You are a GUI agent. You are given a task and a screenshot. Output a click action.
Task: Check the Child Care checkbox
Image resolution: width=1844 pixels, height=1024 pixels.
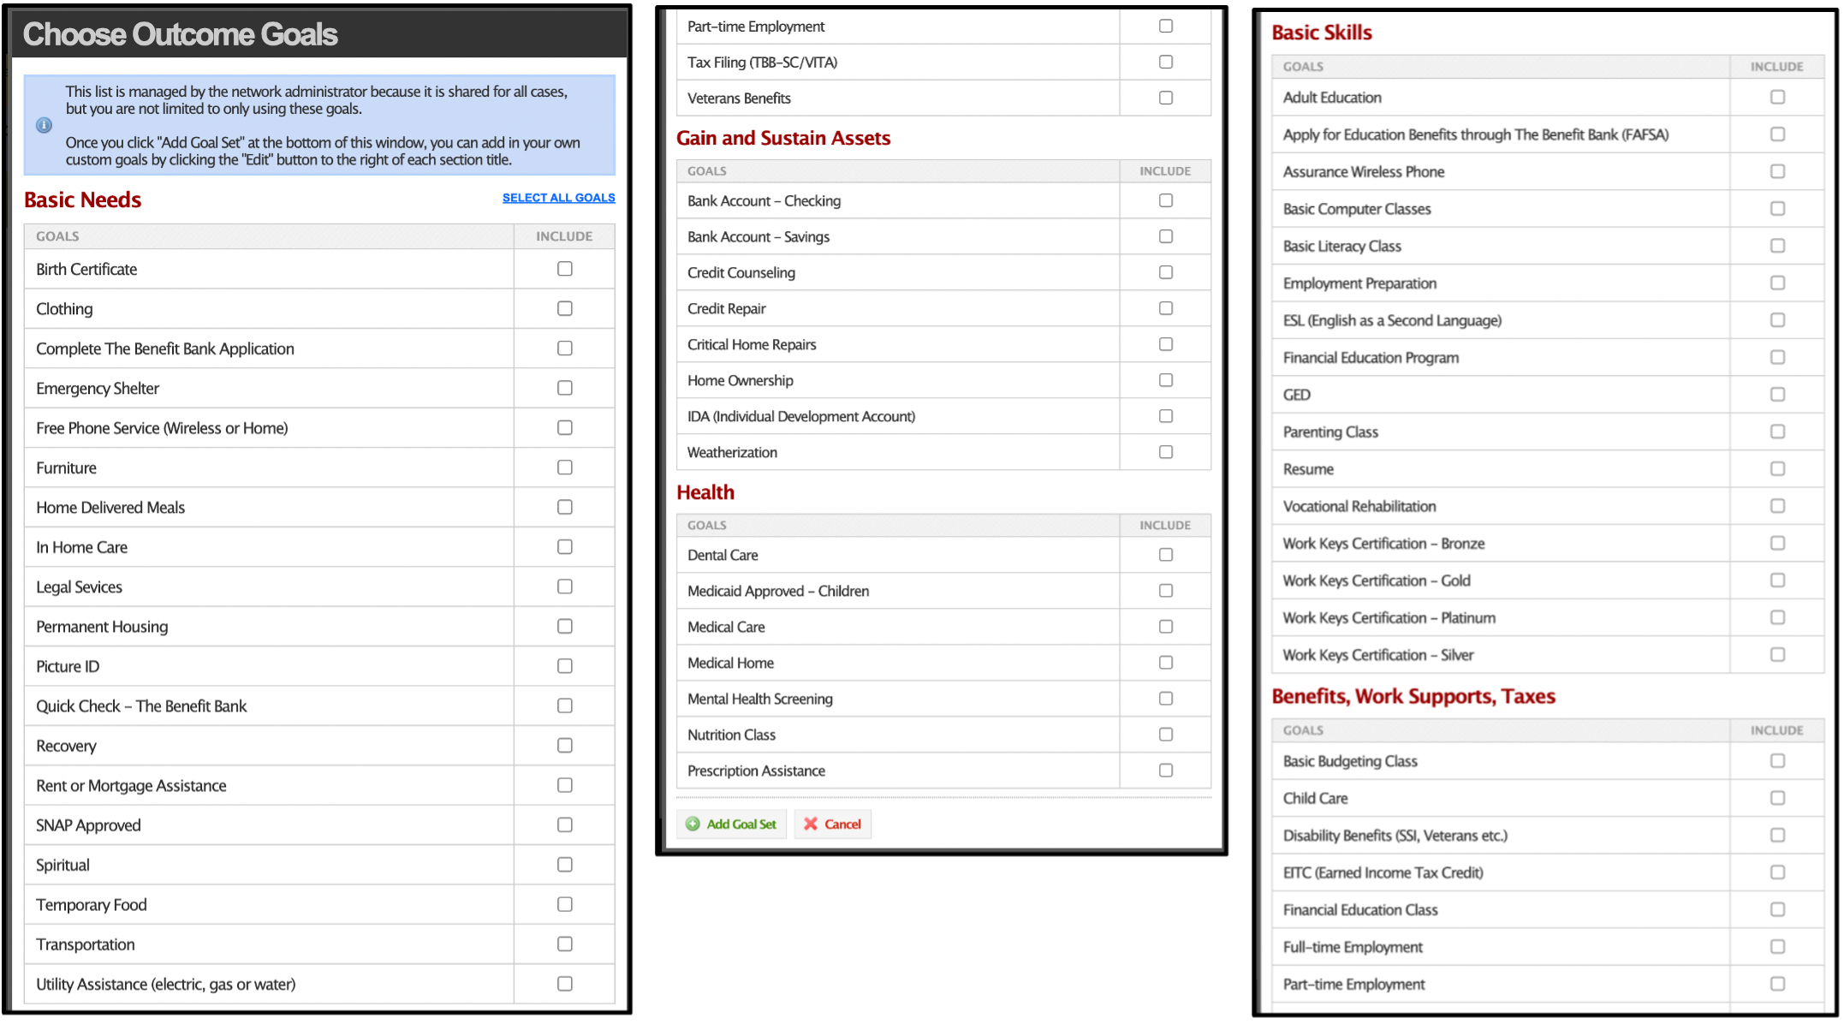[x=1777, y=797]
